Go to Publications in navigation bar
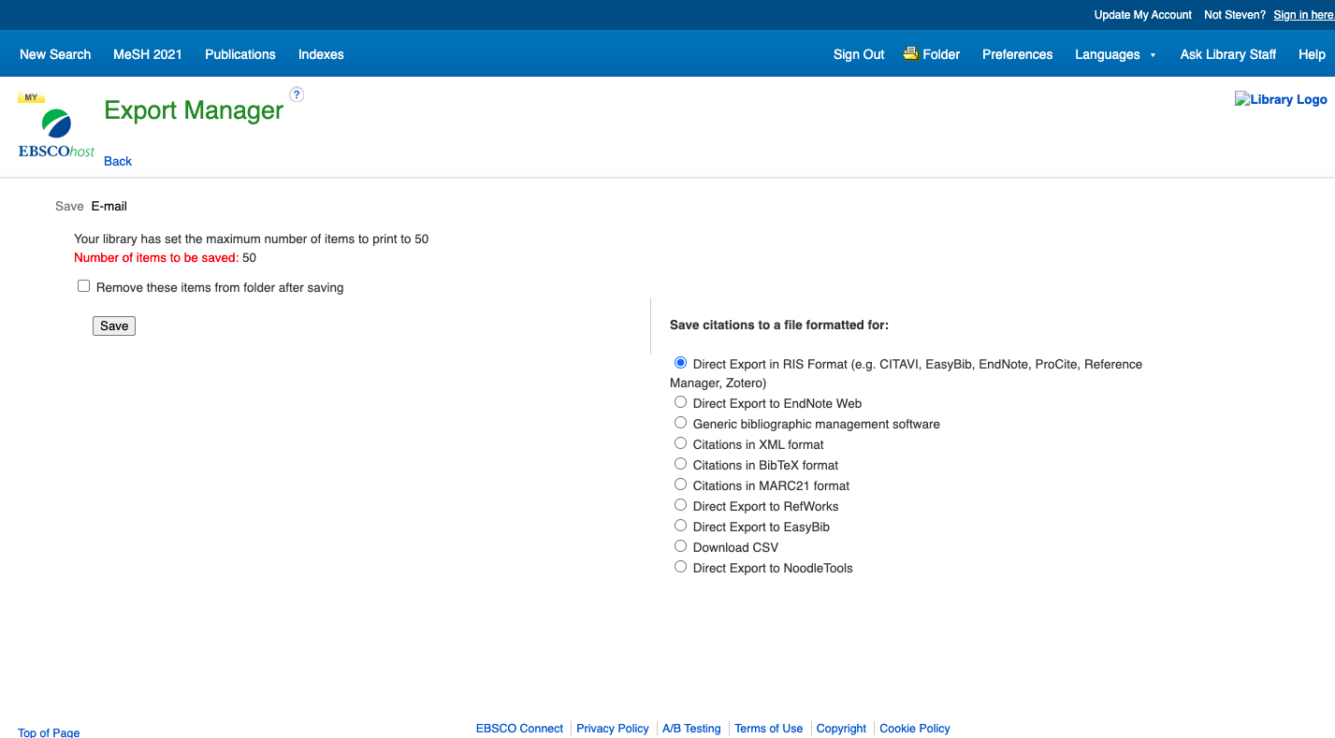Screen dimensions: 1335x738 click(240, 54)
